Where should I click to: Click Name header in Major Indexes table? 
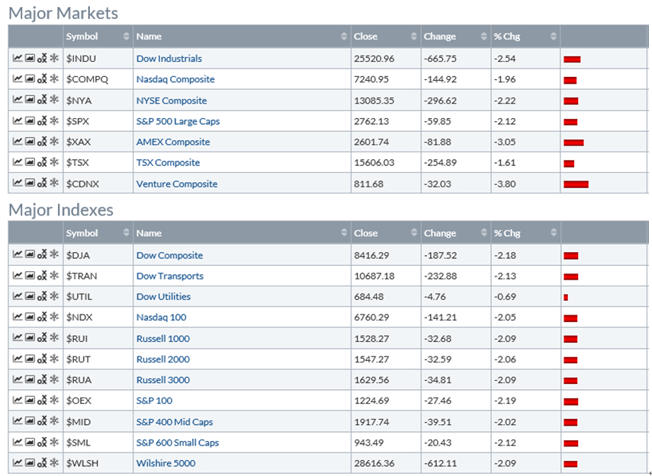[149, 234]
